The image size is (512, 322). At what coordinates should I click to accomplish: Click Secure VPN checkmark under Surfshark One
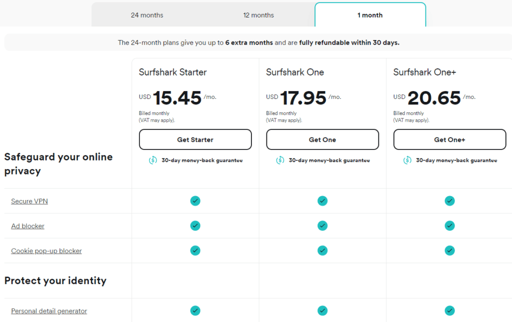(x=322, y=201)
